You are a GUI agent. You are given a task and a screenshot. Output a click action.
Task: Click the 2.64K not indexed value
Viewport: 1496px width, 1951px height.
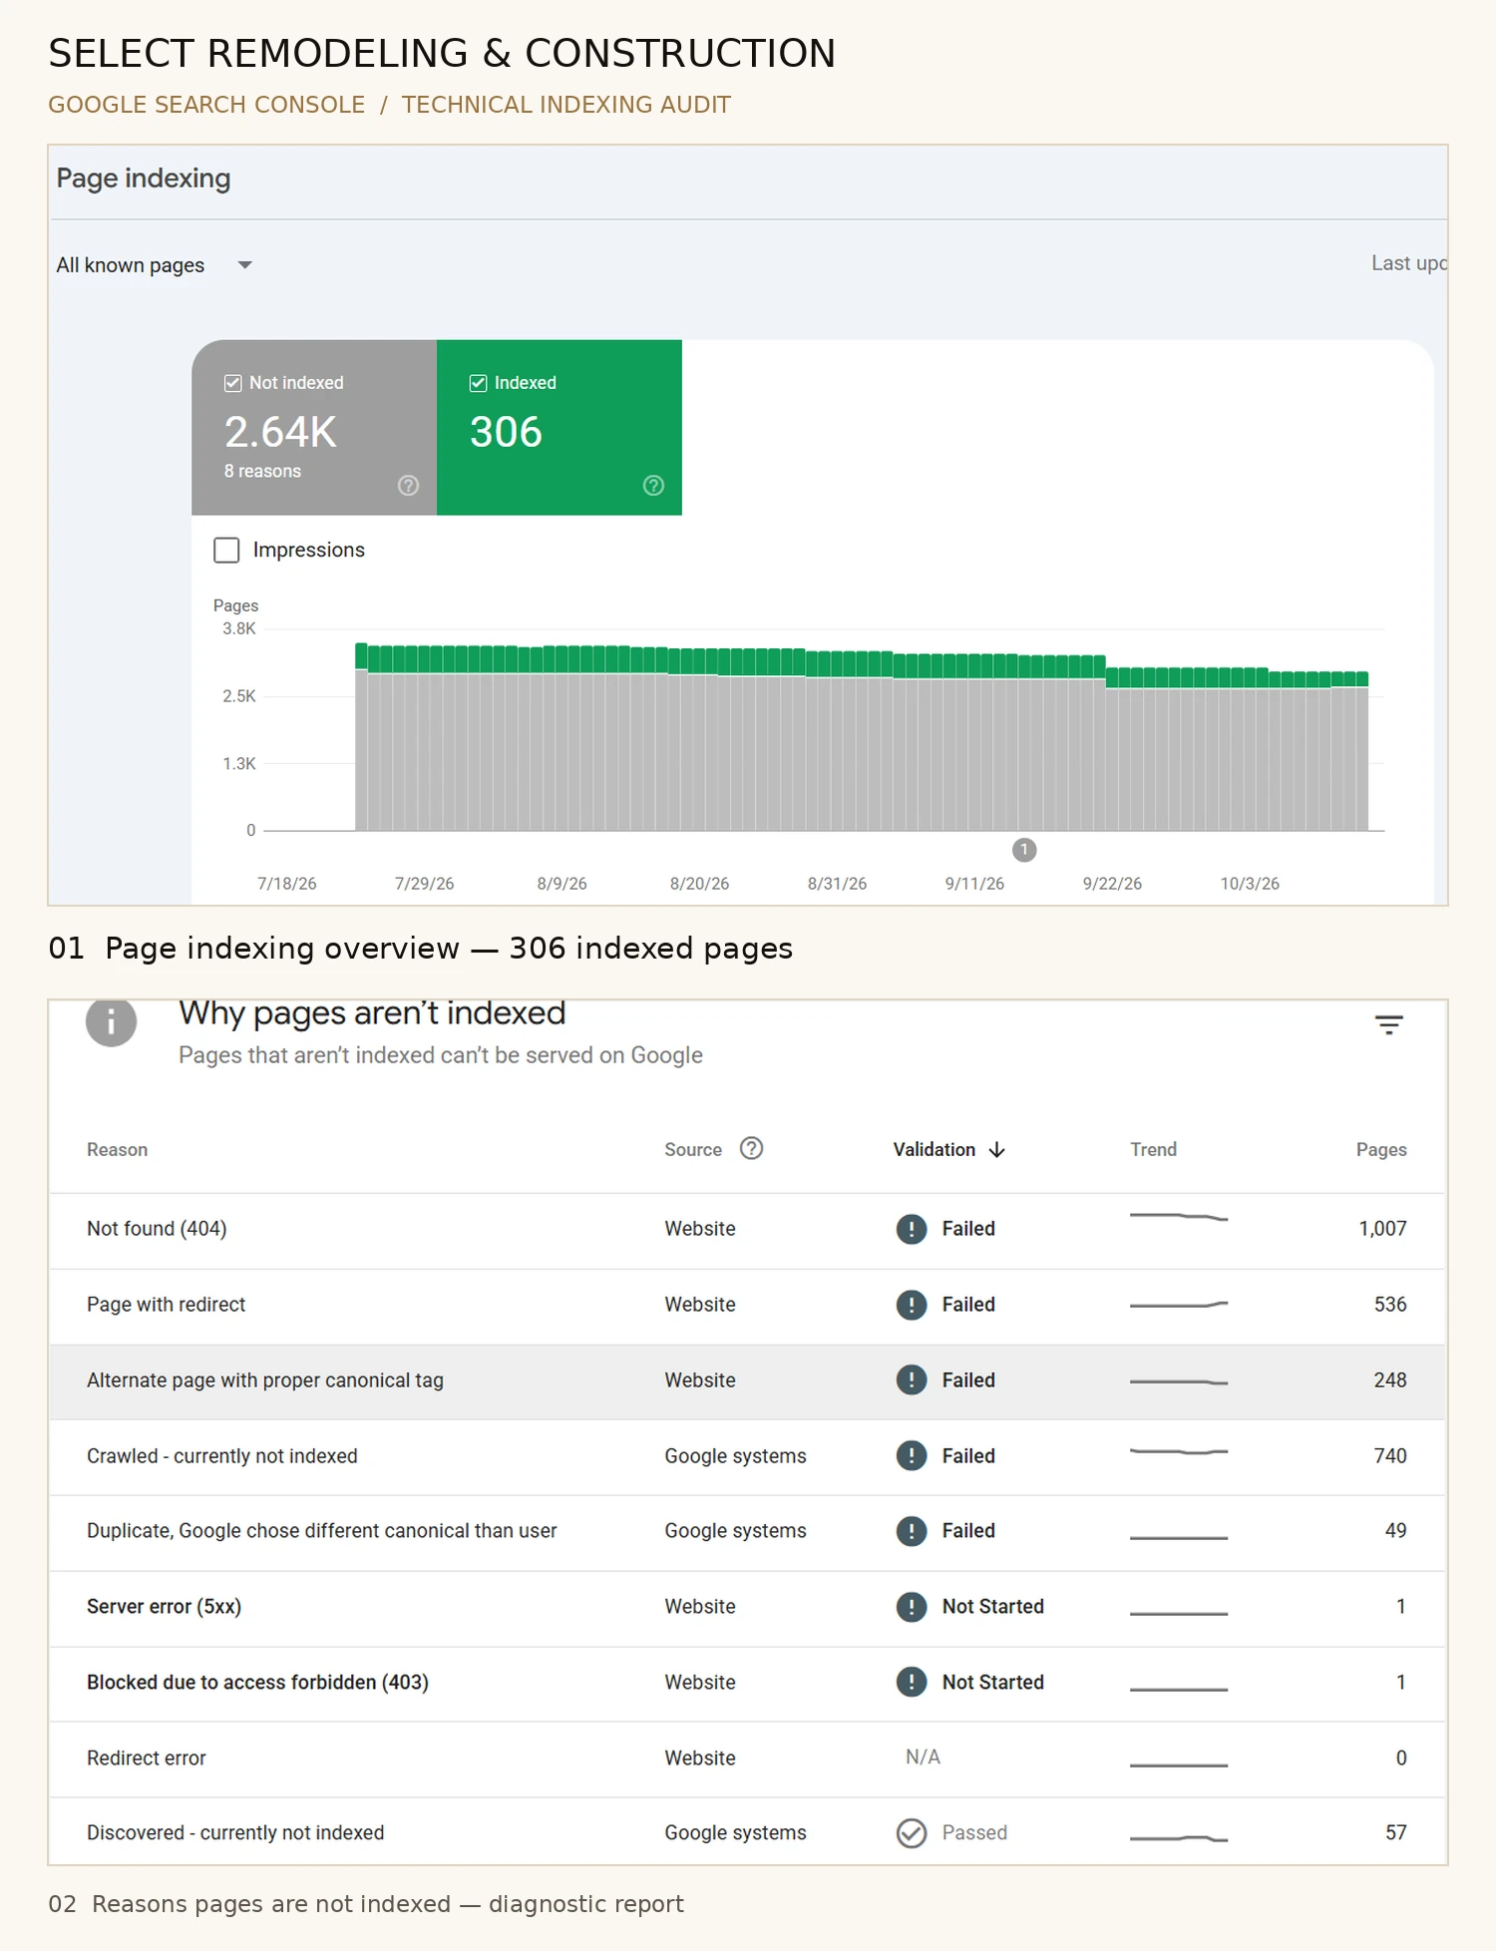tap(280, 432)
